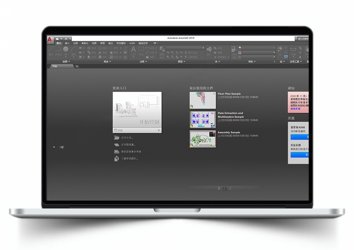Click the 打开文件 link
The height and width of the screenshot is (250, 354).
[x=127, y=138]
